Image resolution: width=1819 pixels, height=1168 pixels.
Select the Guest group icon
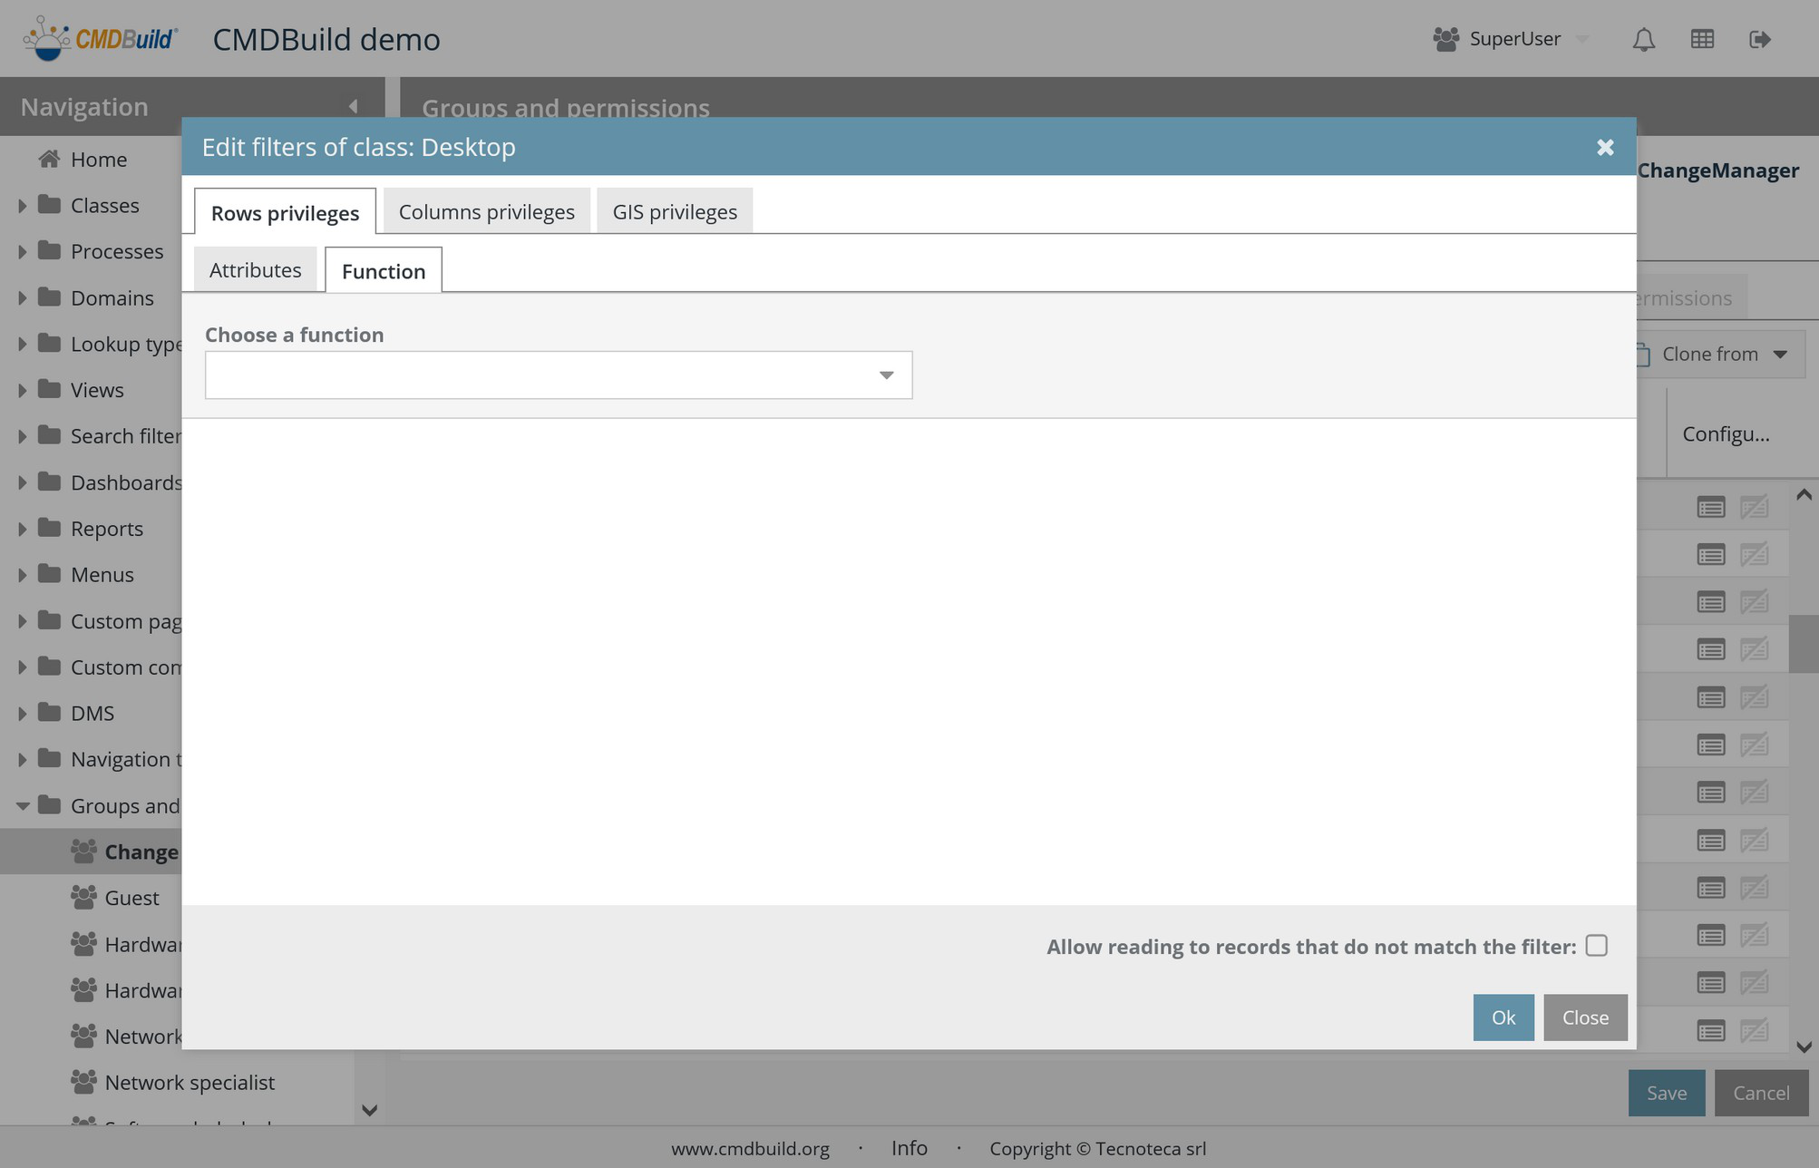coord(83,898)
